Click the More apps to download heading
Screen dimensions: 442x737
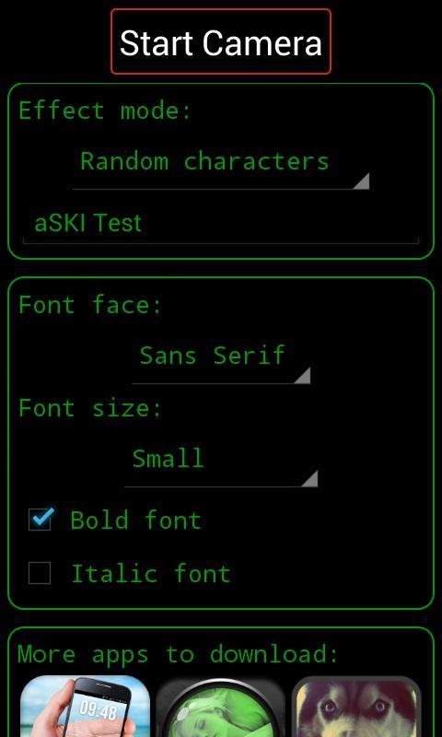(x=178, y=654)
